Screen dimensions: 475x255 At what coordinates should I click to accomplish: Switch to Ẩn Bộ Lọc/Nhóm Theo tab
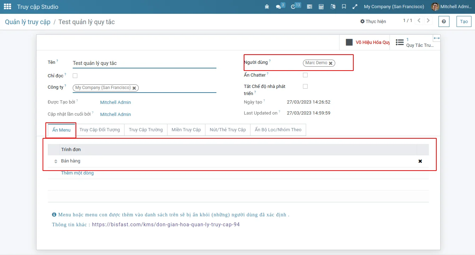pos(278,130)
